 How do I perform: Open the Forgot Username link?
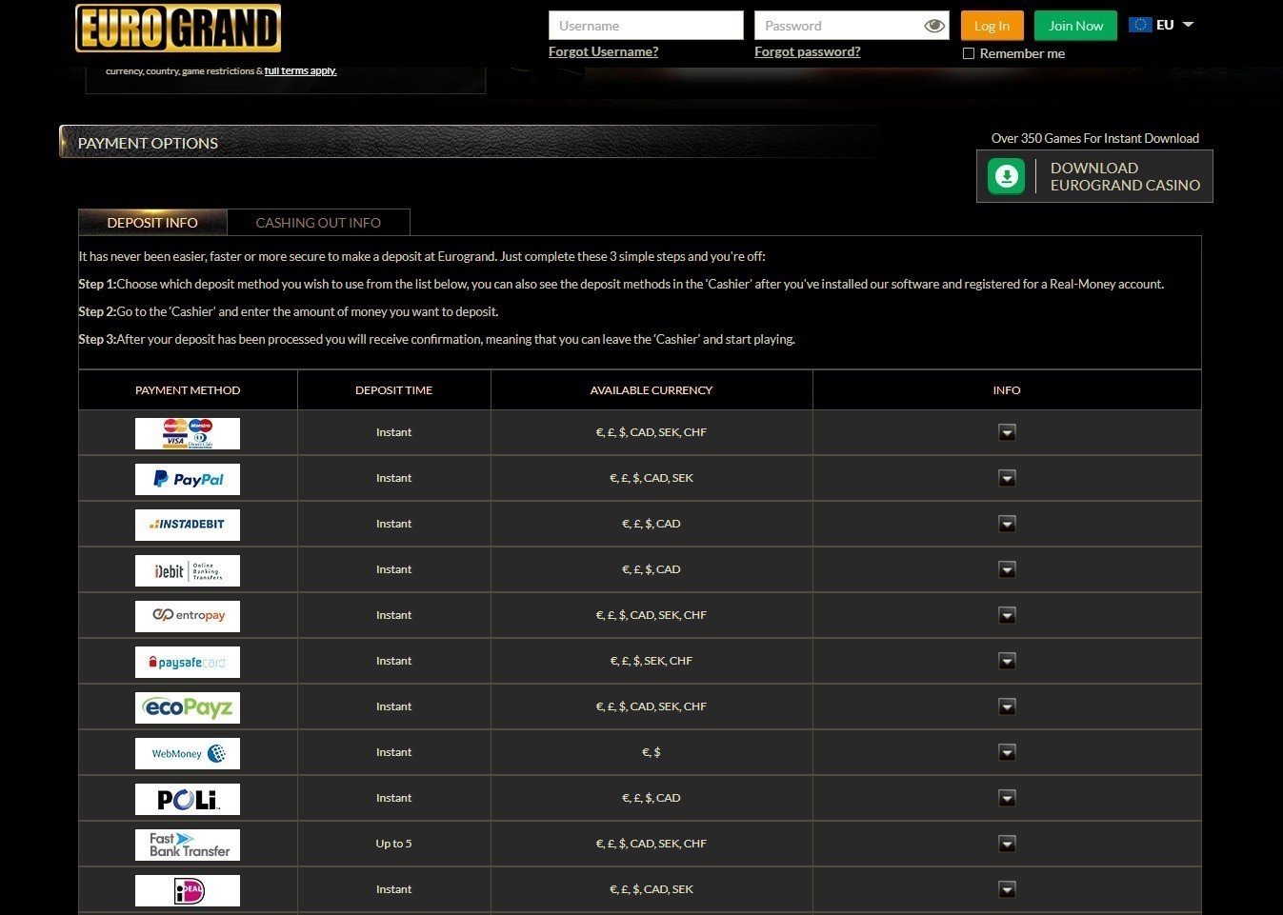pyautogui.click(x=603, y=51)
